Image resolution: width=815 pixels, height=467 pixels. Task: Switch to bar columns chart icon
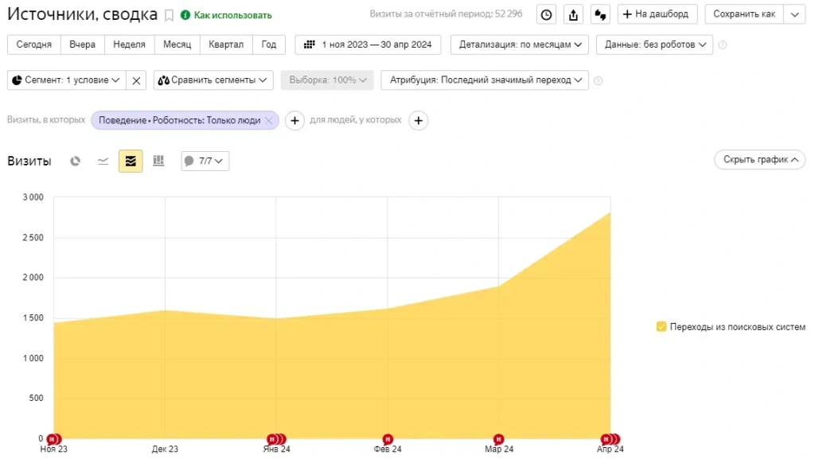pos(158,161)
